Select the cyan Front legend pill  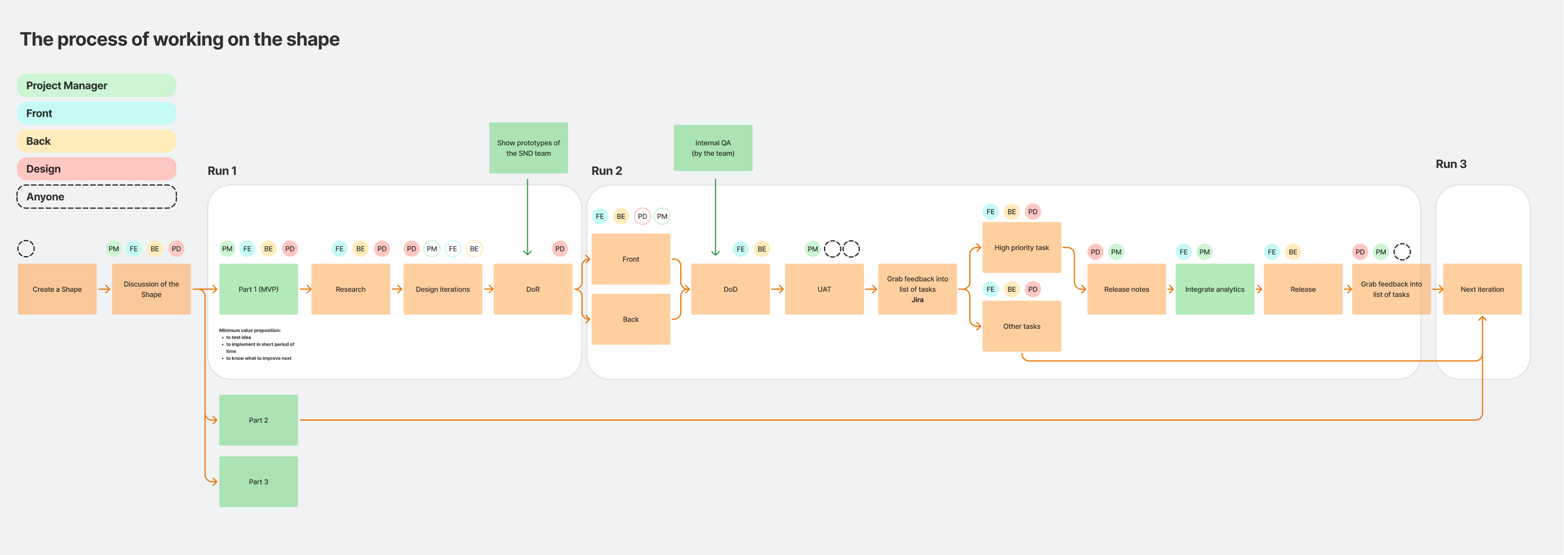(x=96, y=113)
